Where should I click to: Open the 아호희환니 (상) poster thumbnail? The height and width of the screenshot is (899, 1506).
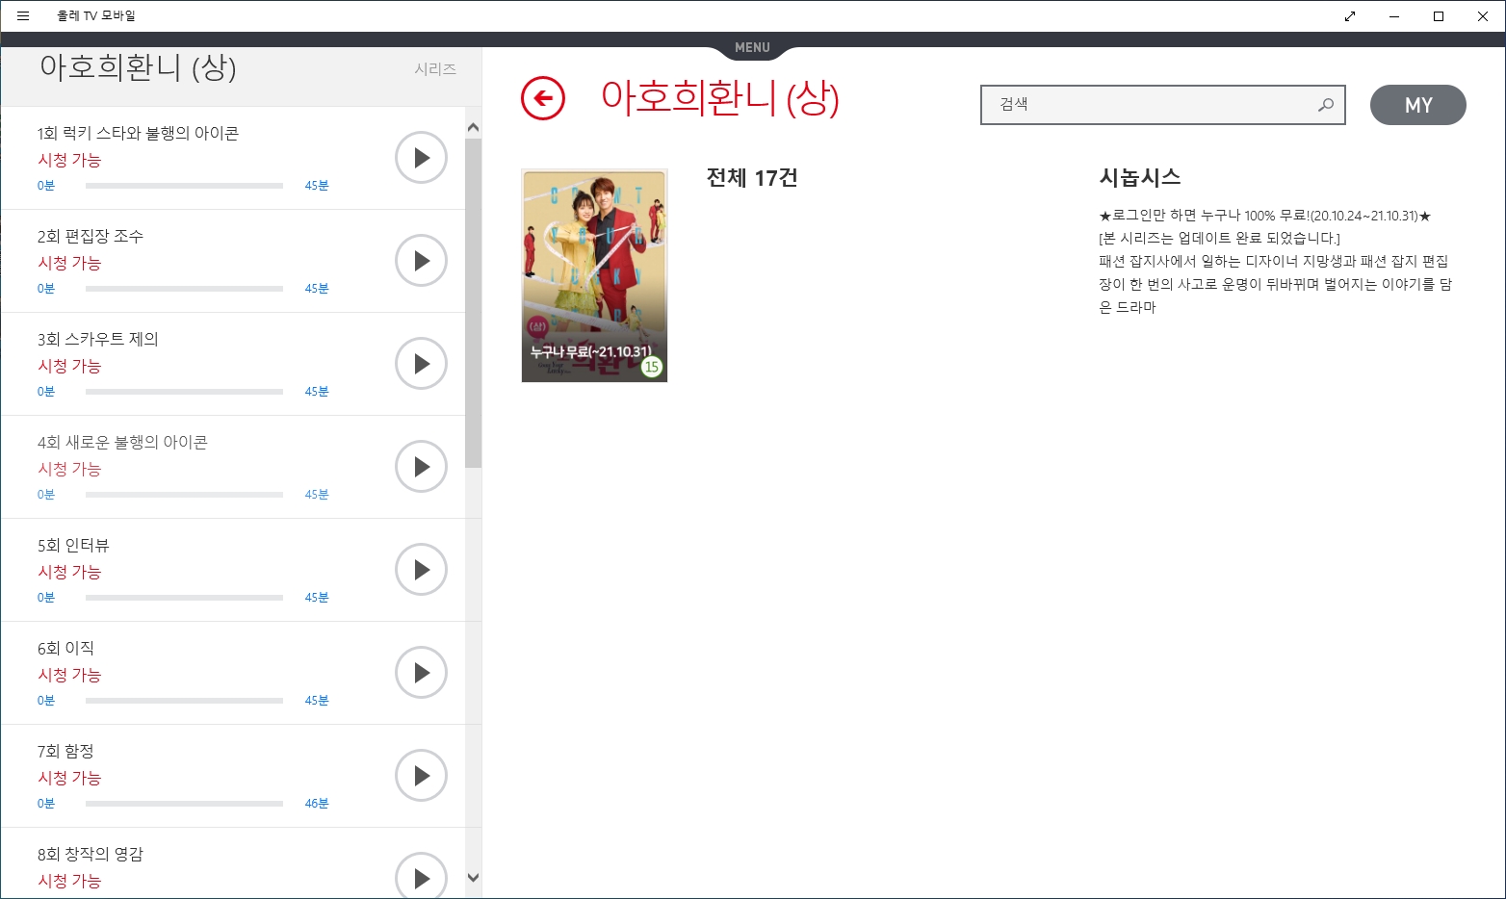(x=594, y=275)
